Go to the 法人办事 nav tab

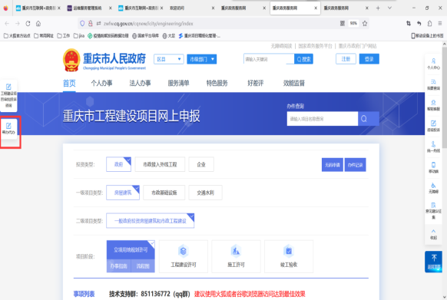[x=140, y=83]
